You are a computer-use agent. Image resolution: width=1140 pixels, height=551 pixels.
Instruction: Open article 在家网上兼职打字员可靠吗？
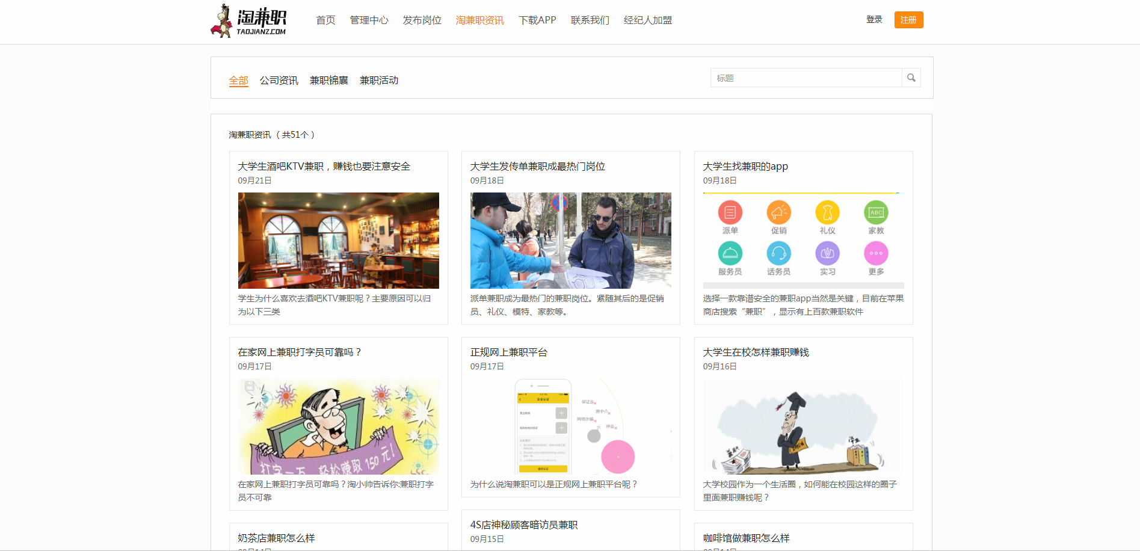[300, 352]
